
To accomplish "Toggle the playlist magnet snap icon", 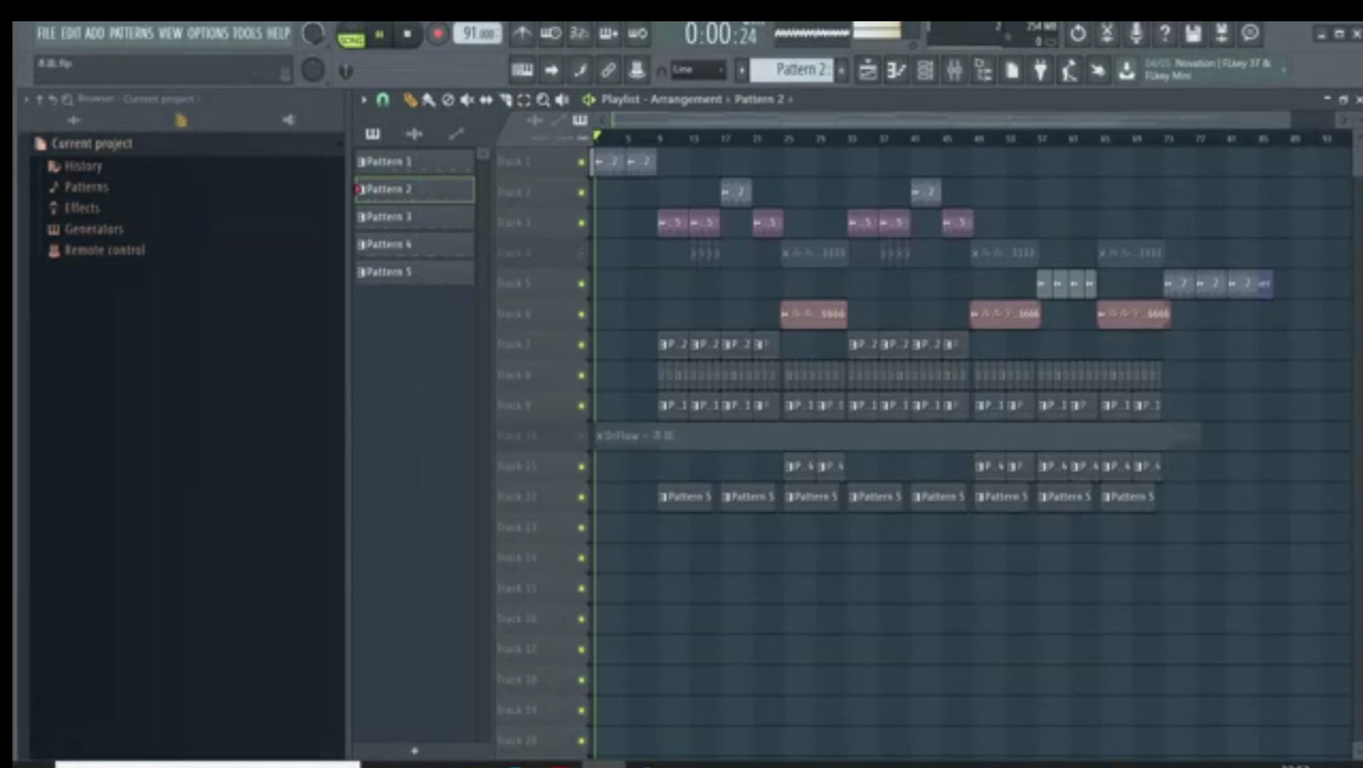I will 383,100.
